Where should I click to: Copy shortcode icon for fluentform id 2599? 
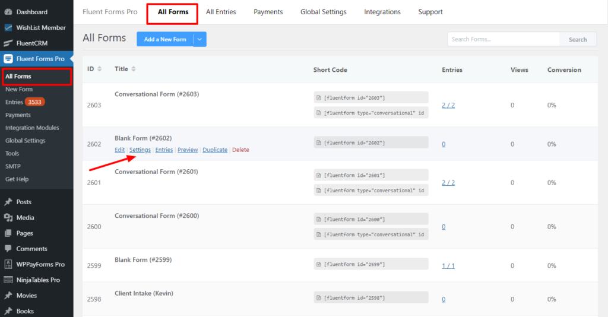[x=319, y=264]
